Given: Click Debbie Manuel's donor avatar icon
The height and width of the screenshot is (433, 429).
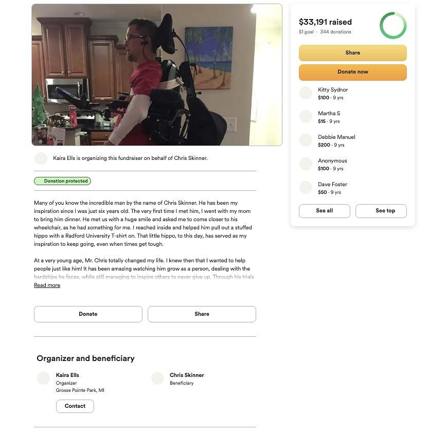Looking at the screenshot, I should click(x=306, y=140).
